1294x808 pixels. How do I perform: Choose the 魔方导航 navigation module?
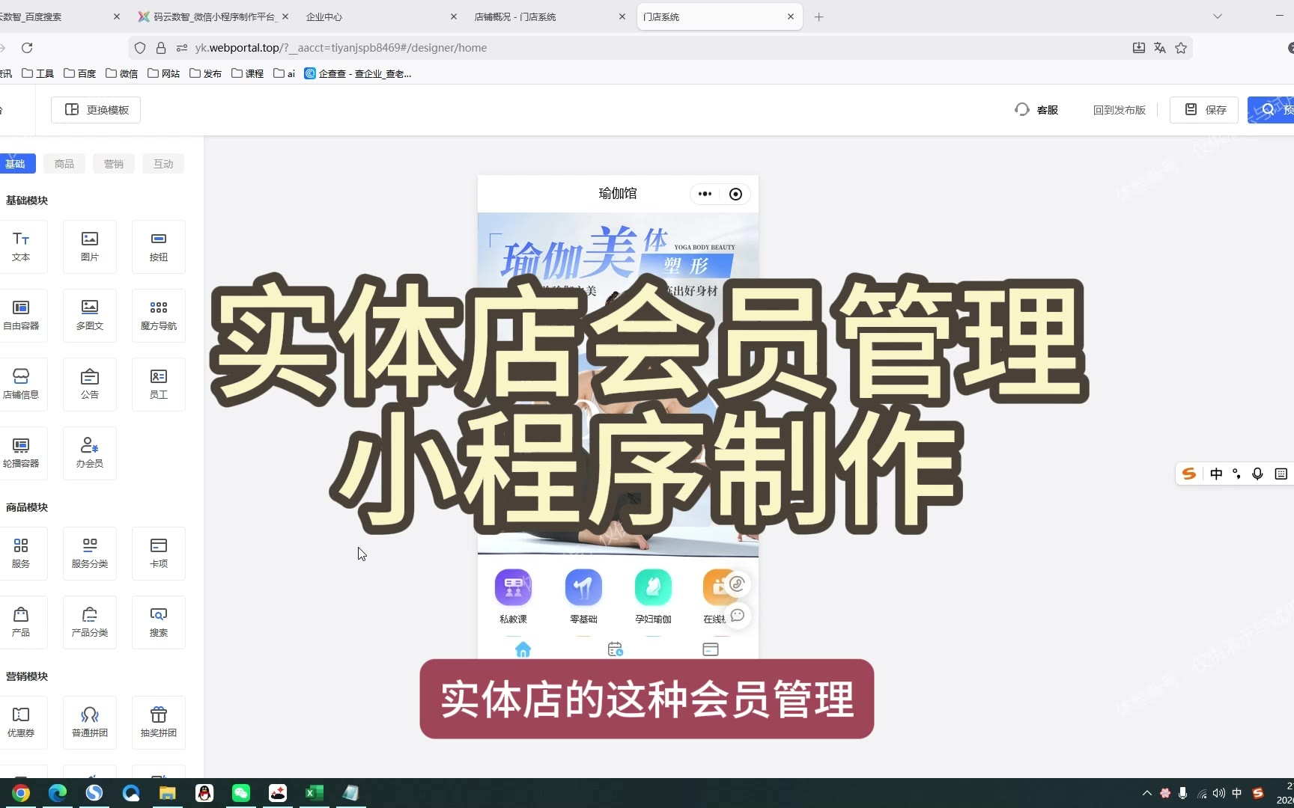pos(159,315)
